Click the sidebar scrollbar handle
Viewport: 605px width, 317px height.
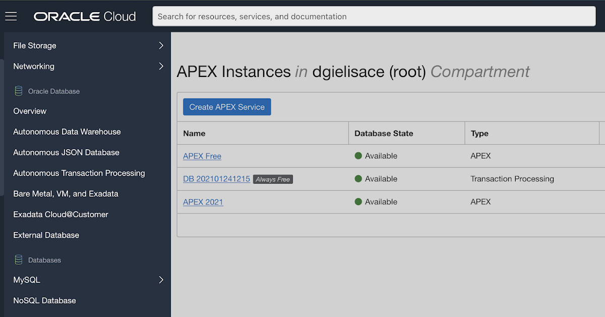coord(2,128)
